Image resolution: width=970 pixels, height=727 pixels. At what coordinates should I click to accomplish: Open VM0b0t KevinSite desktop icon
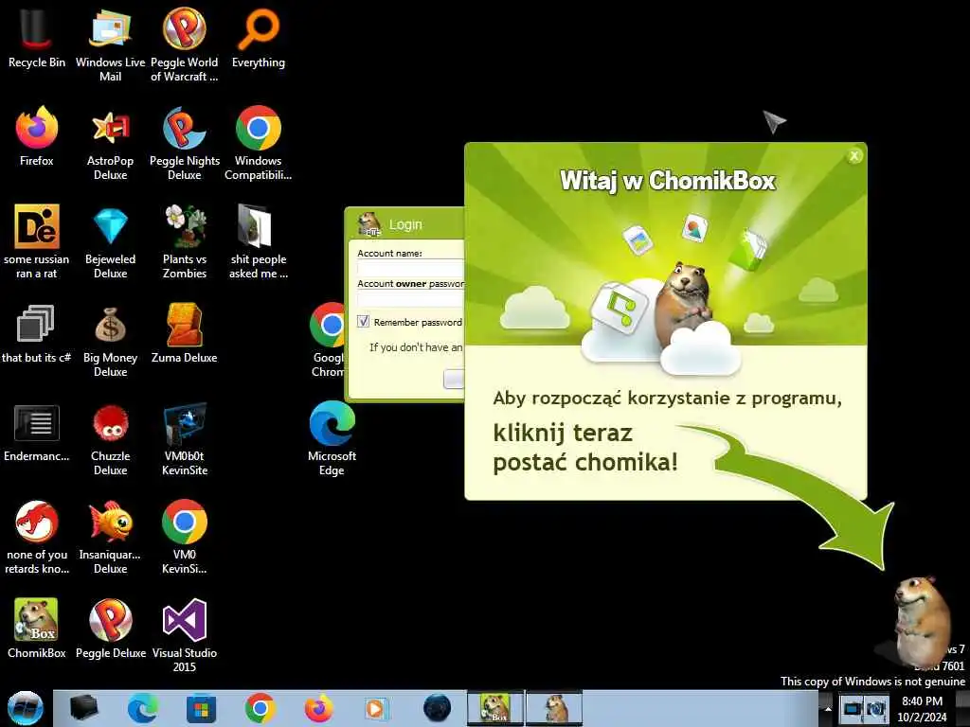point(185,437)
